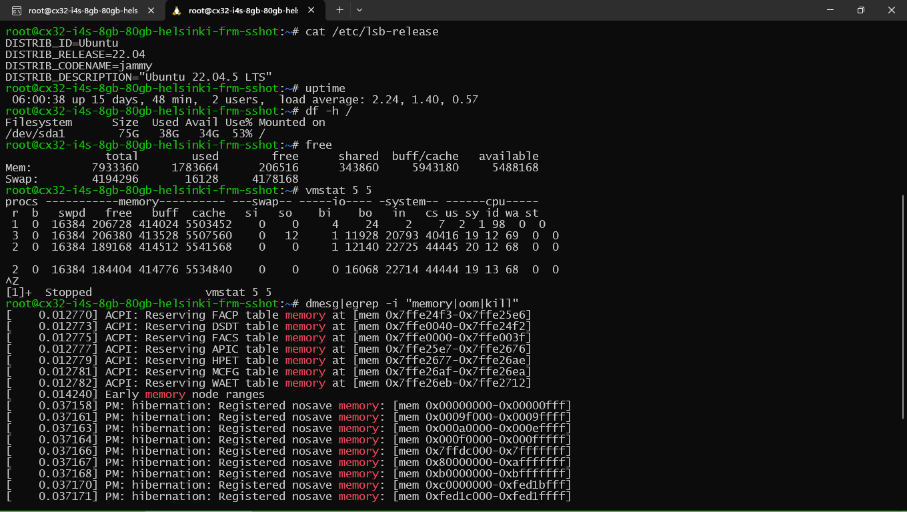Click the 'Mounted on' column header
The width and height of the screenshot is (907, 512).
point(292,122)
